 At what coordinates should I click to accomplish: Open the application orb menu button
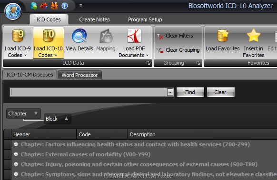coord(13,11)
